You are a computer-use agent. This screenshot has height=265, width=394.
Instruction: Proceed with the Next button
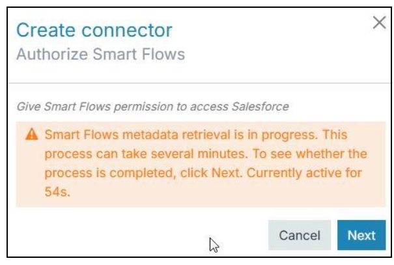pos(361,235)
